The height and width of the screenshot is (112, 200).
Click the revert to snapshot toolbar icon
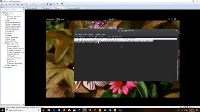pos(41,4)
